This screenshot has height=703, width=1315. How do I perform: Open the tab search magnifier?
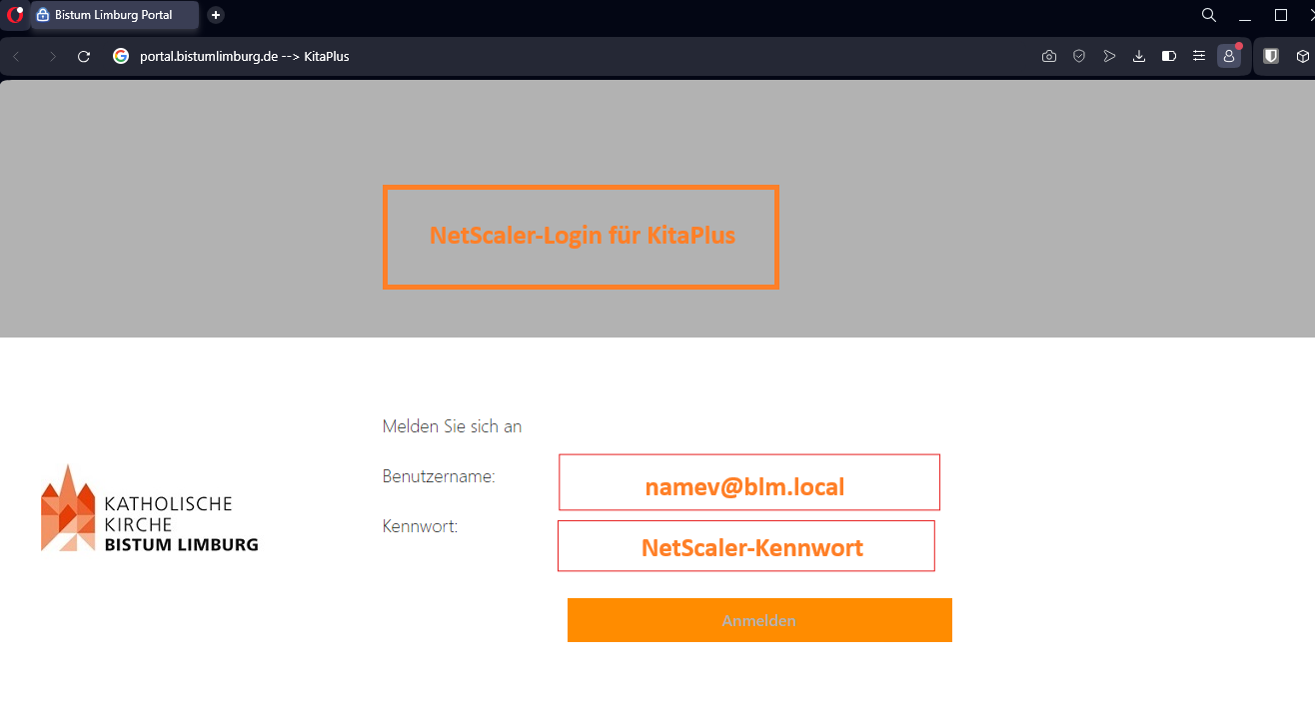tap(1209, 15)
